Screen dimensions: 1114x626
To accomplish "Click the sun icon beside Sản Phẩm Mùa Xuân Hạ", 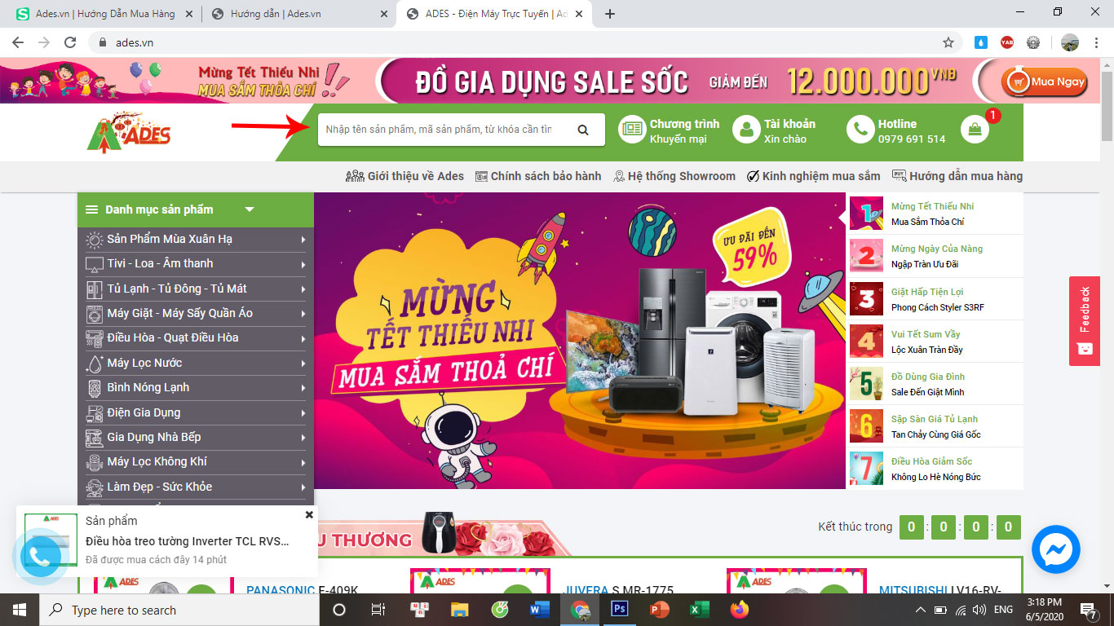I will [x=94, y=240].
